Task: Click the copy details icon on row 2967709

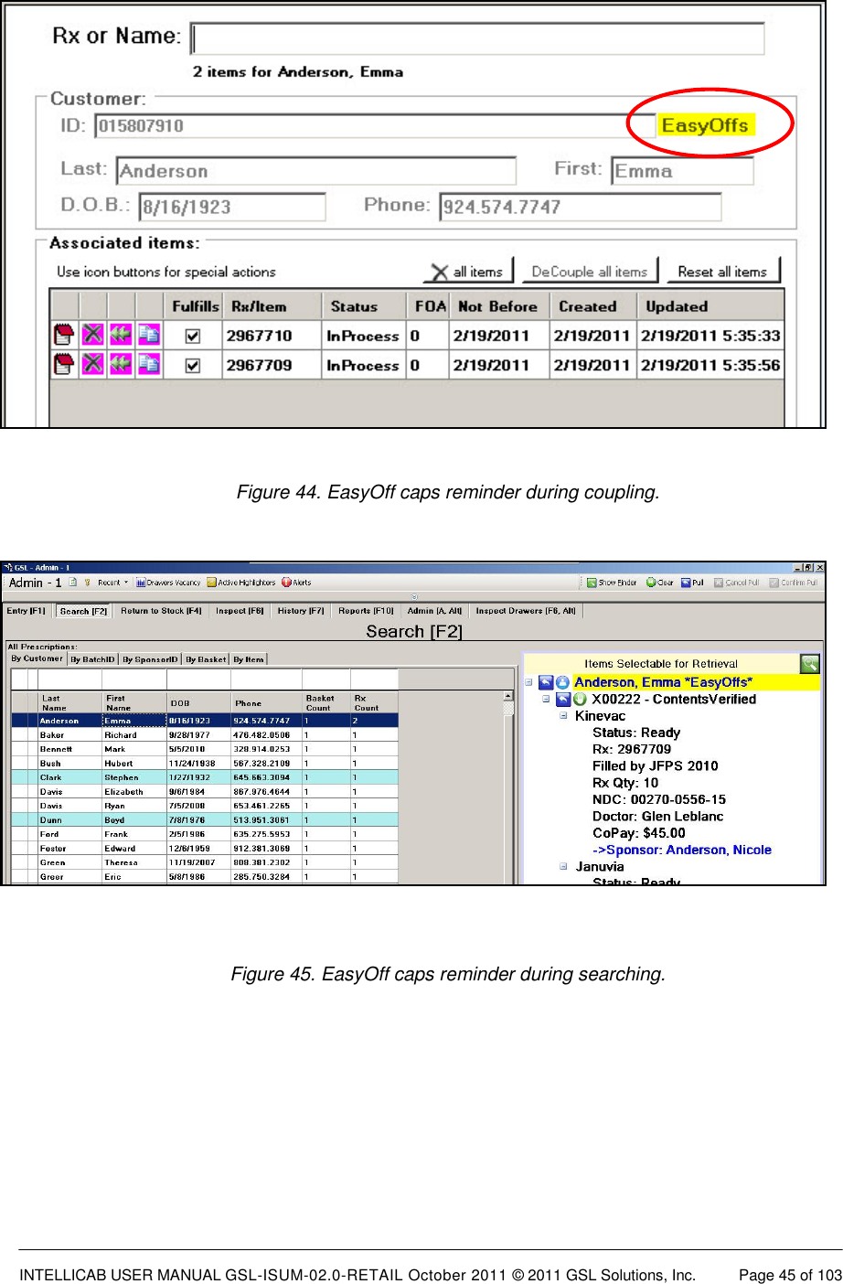Action: (149, 363)
